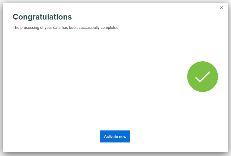Screen dimensions: 231x156
Task: Click the word "processing" in the message
Action: pos(30,28)
